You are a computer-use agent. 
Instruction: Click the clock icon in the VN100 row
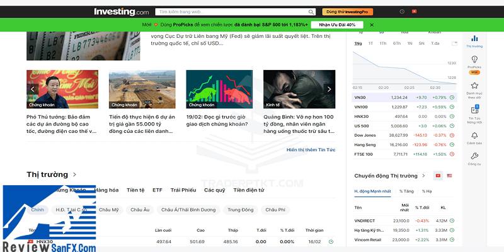click(x=452, y=106)
